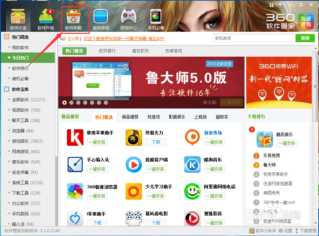Screen dimensions: 319x236
Task: Open 设置 settings gear
Action: pyautogui.click(x=286, y=231)
